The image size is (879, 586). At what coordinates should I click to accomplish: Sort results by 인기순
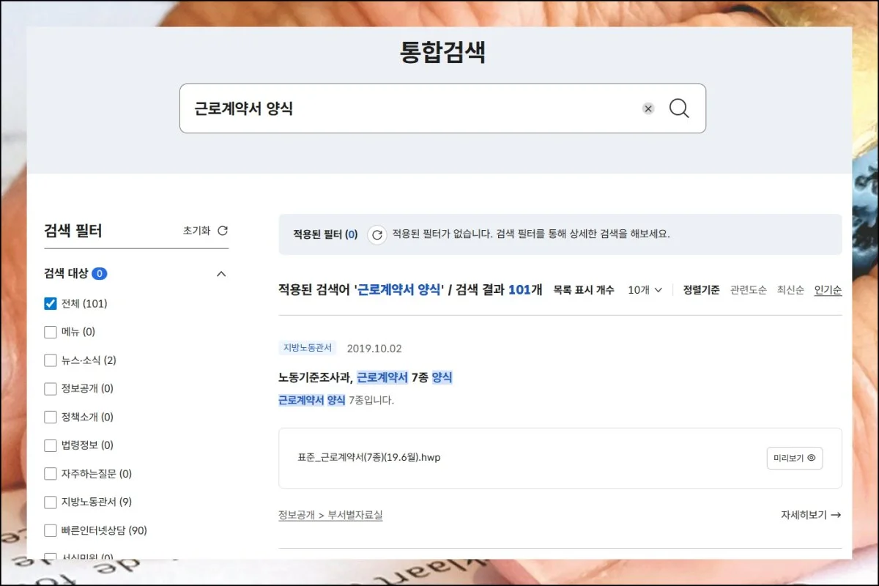(828, 290)
